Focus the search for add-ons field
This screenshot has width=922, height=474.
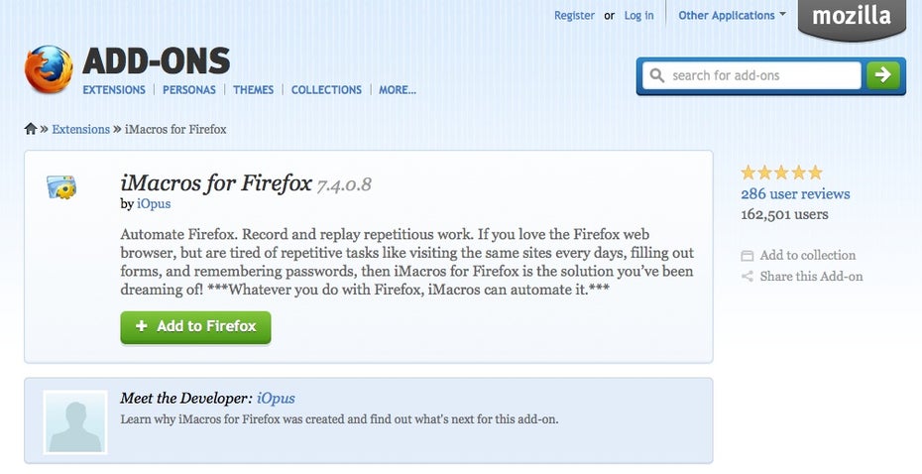pyautogui.click(x=752, y=75)
